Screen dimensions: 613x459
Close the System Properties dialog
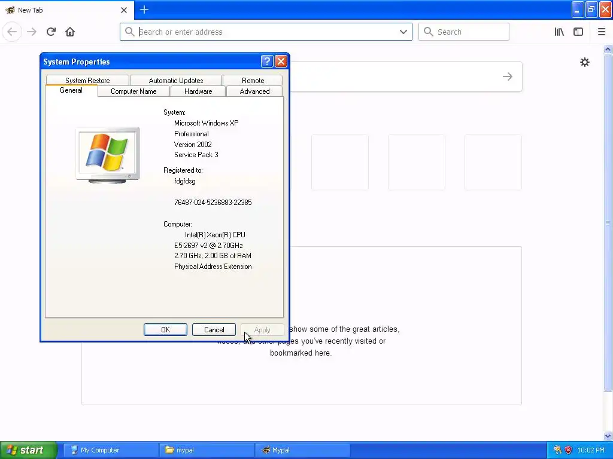pos(281,62)
